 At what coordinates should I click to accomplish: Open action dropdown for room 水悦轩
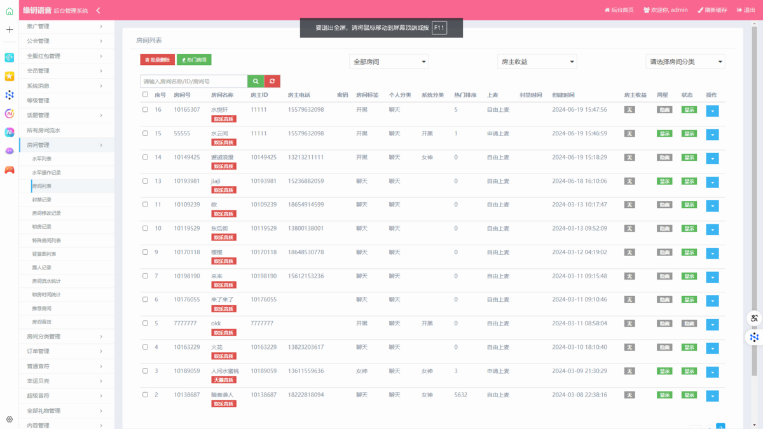712,111
